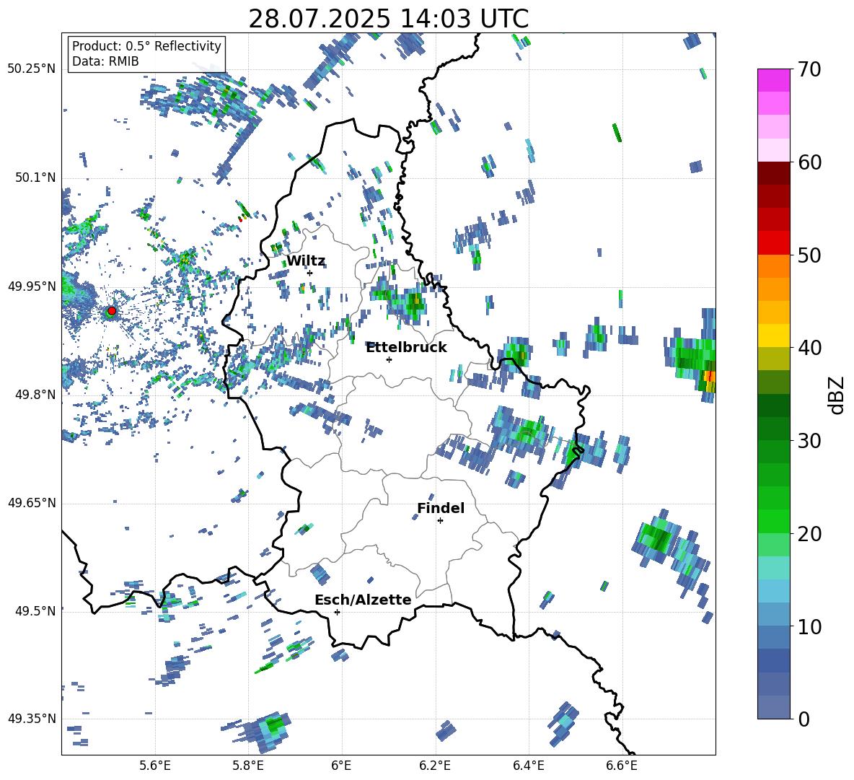Click the 49.95°N latitude label
Image resolution: width=854 pixels, height=780 pixels.
(x=32, y=286)
